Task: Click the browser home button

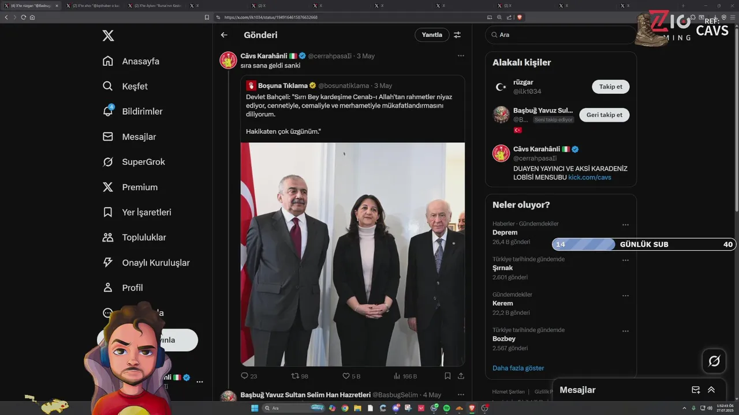Action: point(32,17)
